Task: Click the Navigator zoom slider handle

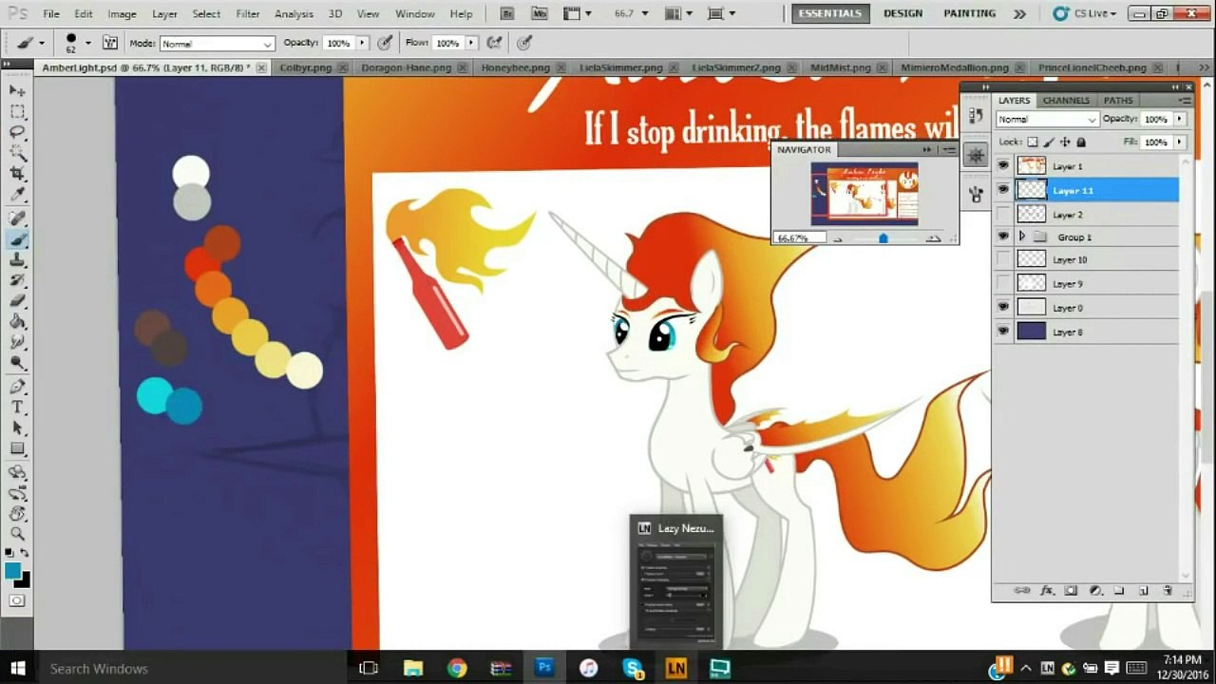Action: pos(883,238)
